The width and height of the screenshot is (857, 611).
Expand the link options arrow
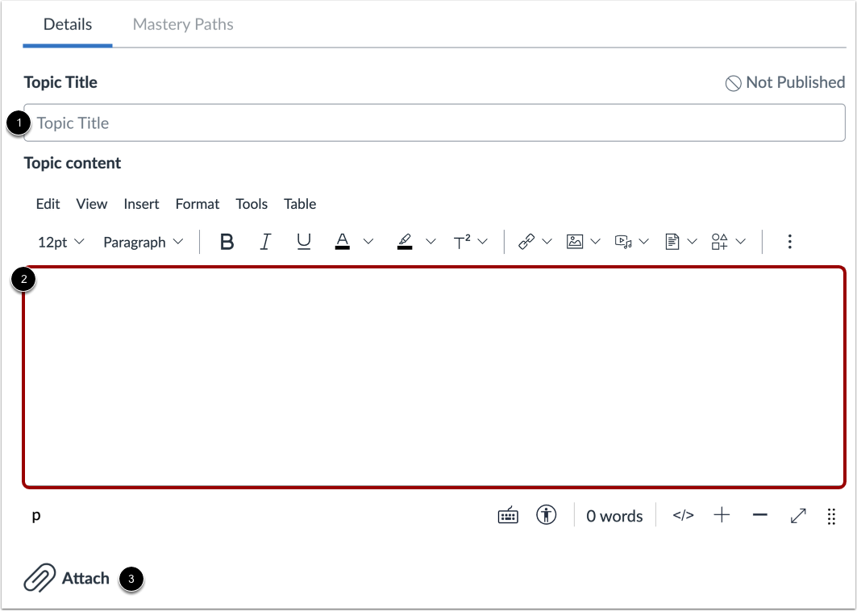547,242
